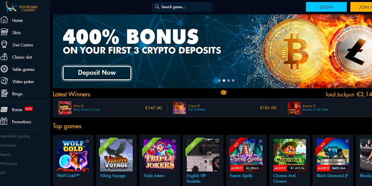Click the Winward Casino logo

tap(21, 7)
